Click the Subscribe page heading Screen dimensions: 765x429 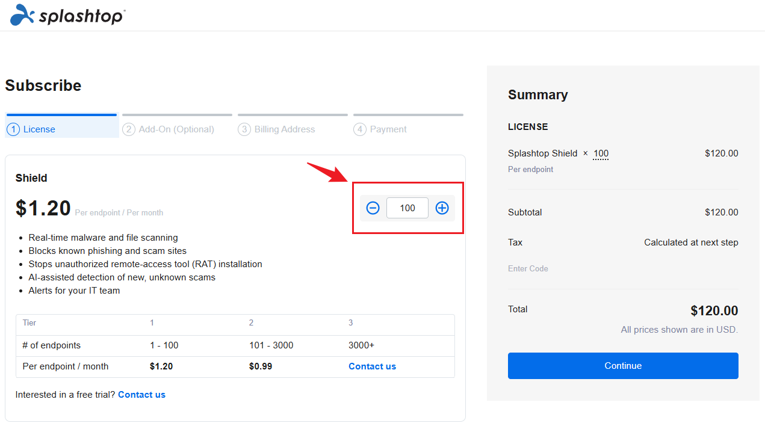[43, 85]
